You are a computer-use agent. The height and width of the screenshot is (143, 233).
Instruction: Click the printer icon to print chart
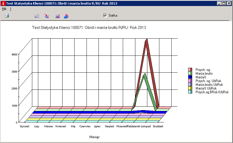pos(7,15)
